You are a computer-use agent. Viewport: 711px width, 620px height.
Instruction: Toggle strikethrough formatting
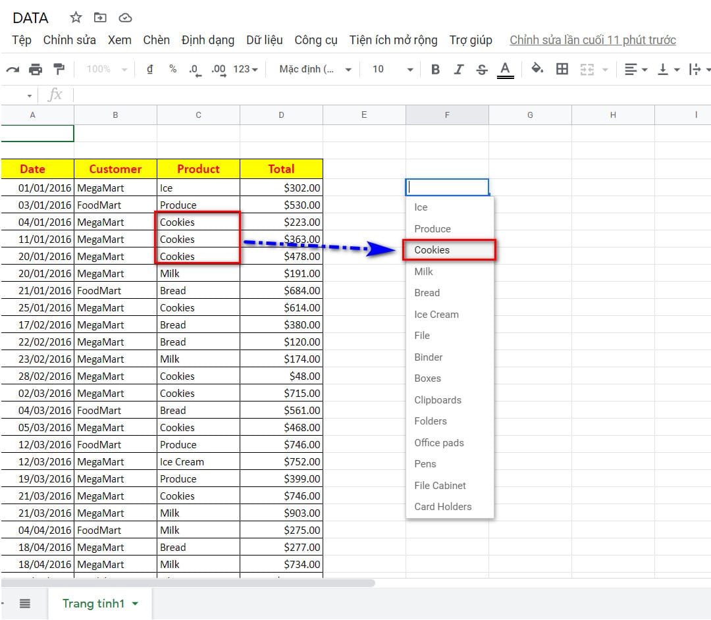pyautogui.click(x=482, y=69)
